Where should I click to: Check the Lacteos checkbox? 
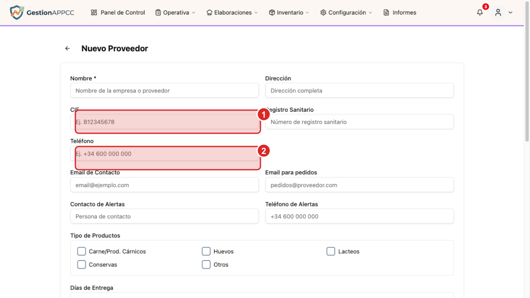point(331,251)
